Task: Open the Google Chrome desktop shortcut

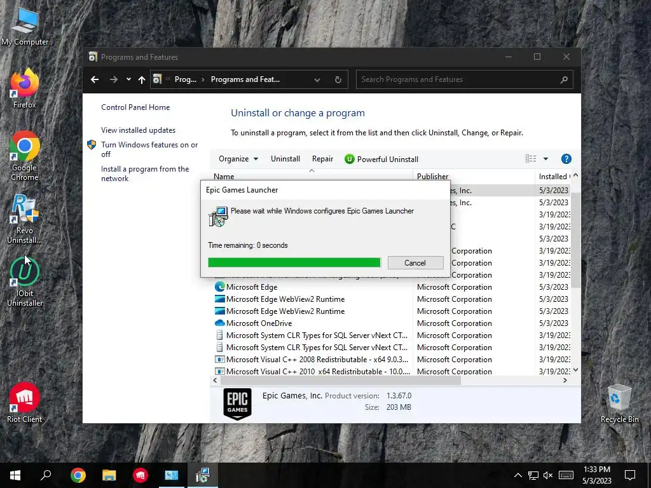Action: pyautogui.click(x=25, y=156)
